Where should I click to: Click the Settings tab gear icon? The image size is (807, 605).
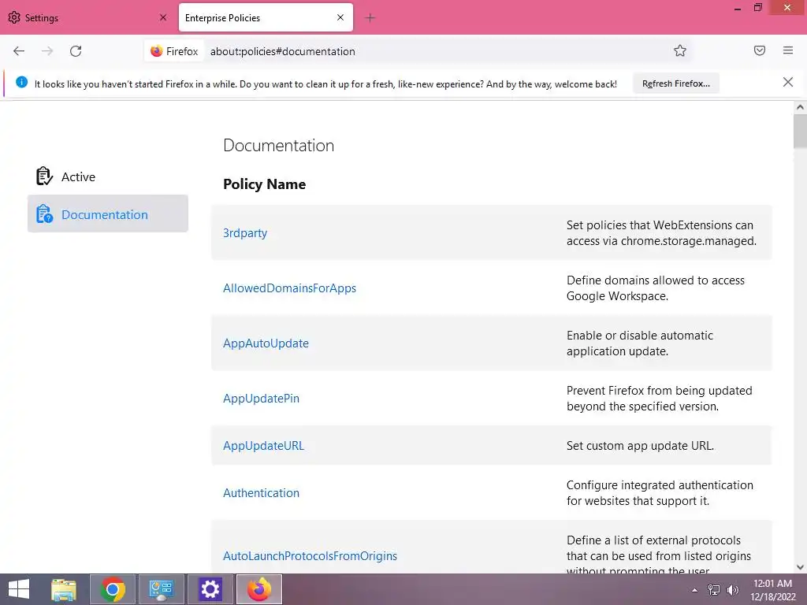pyautogui.click(x=14, y=17)
